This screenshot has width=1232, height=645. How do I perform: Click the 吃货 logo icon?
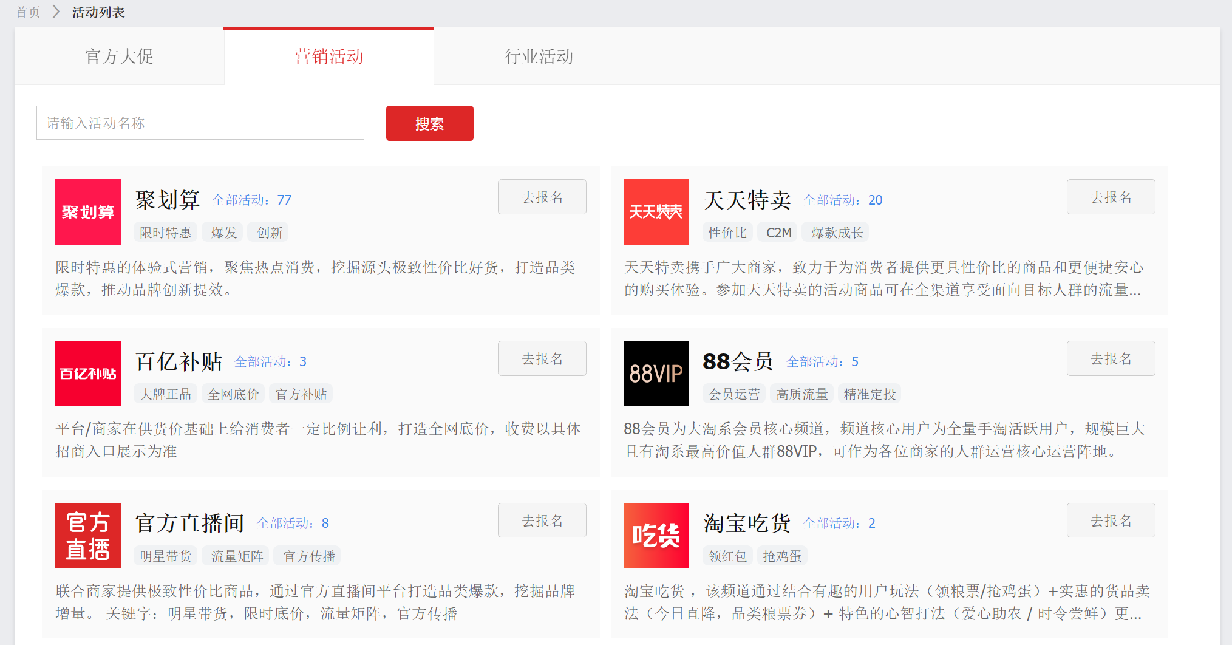[656, 536]
